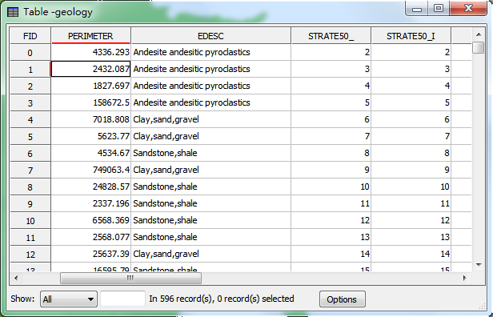The width and height of the screenshot is (493, 317).
Task: Open the Show dropdown set to All
Action: click(68, 299)
